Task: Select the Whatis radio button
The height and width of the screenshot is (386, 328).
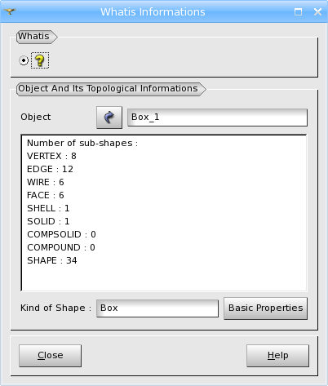Action: [x=24, y=60]
